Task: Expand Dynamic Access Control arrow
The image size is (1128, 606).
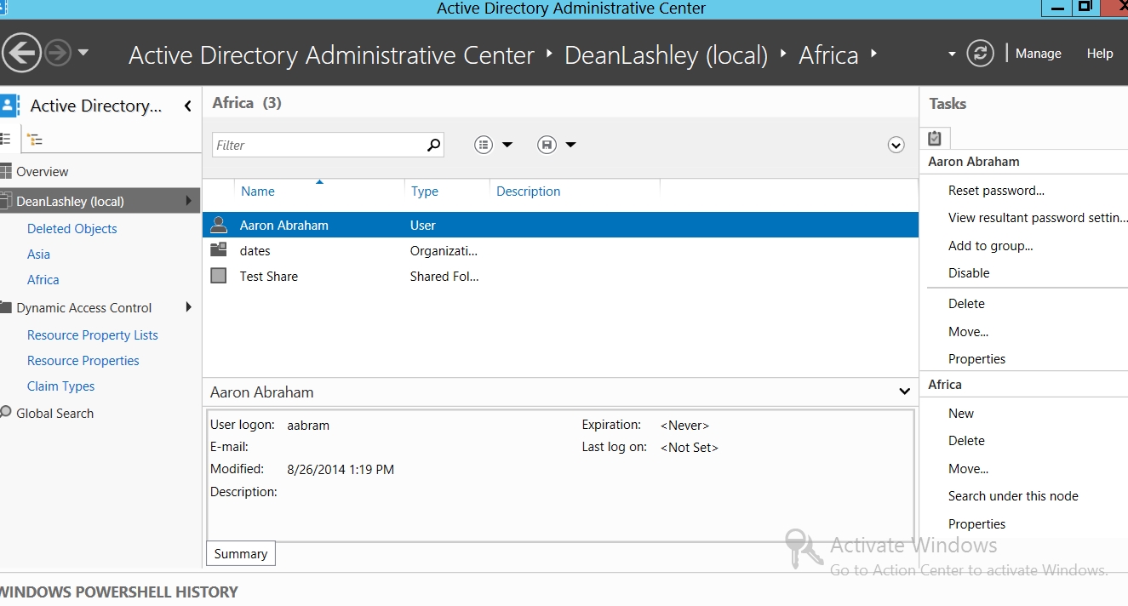Action: 188,307
